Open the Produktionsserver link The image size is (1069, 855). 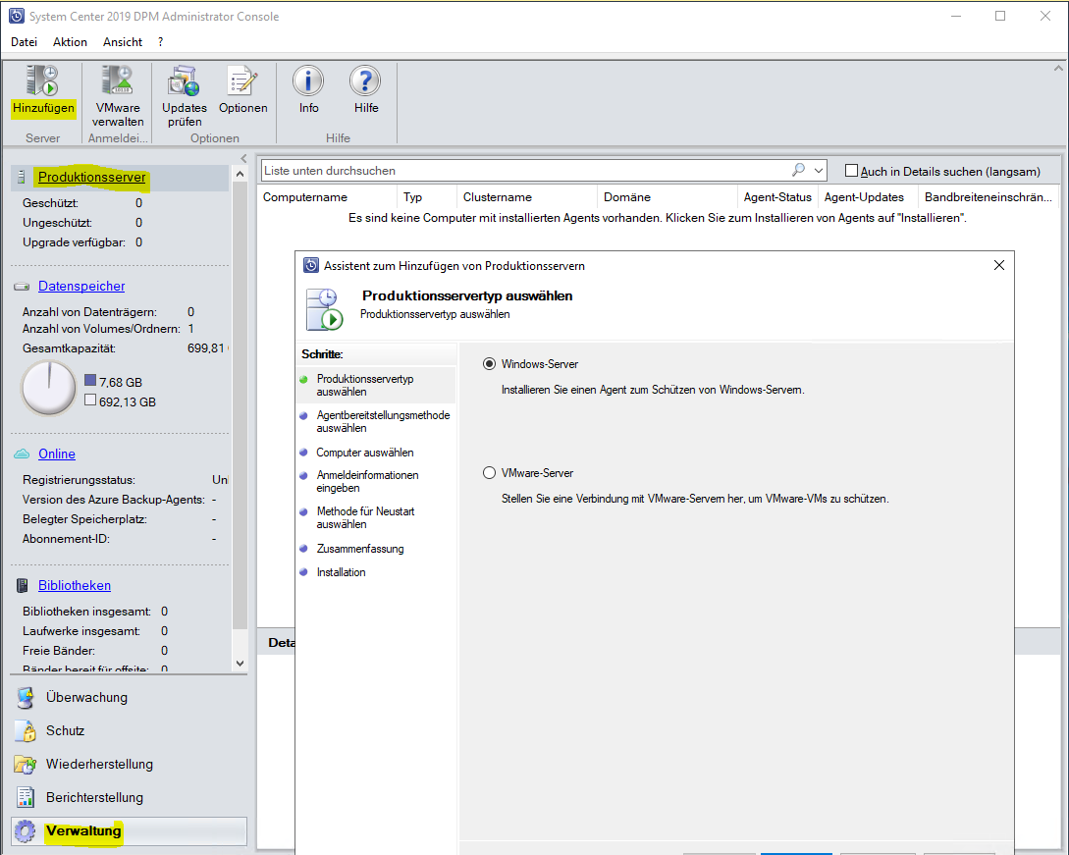(x=91, y=178)
